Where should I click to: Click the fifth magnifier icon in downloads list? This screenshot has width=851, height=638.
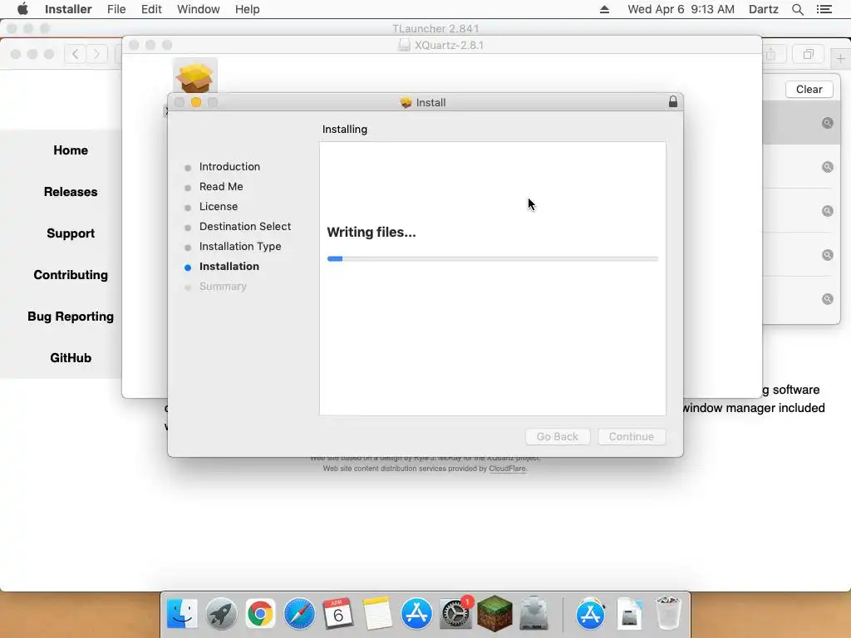point(827,298)
